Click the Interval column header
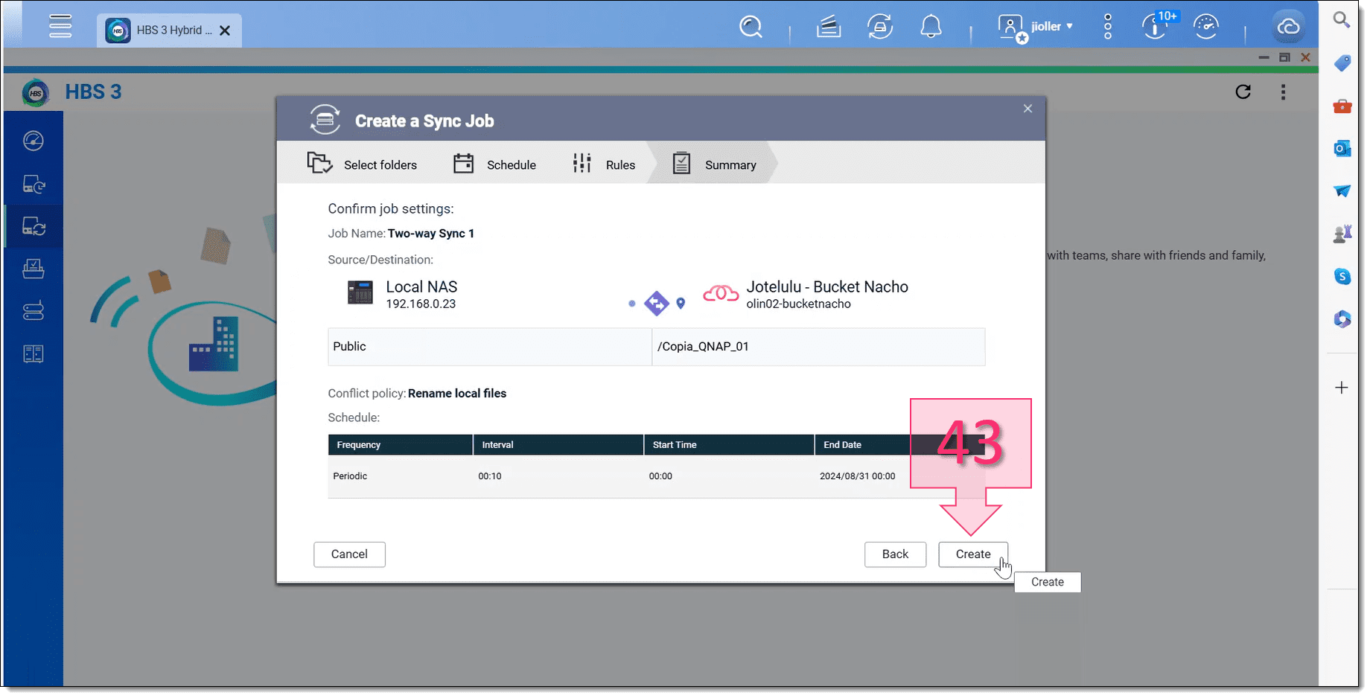The width and height of the screenshot is (1370, 698). tap(558, 445)
